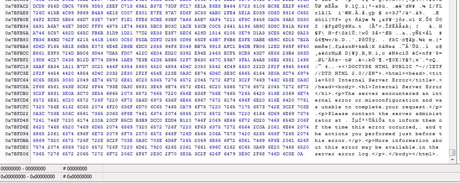Image resolution: width=460 pixels, height=183 pixels.
Task: Select address 0x7BFC18 in the offset column
Action: tap(17, 67)
